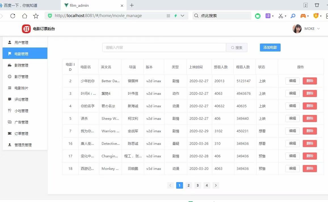The width and height of the screenshot is (328, 202).
Task: Delete the movie with ID 18
Action: (310, 168)
